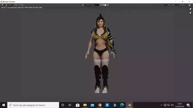Open the blue app icon left of Edge
Screen dimensions: 193x108
click(114, 105)
